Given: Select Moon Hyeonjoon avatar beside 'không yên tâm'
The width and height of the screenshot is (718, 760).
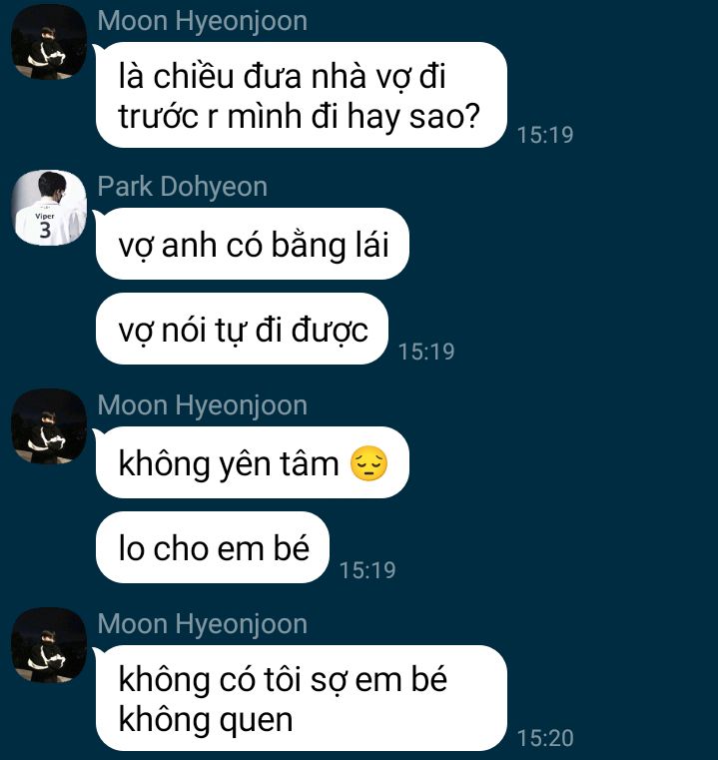Looking at the screenshot, I should (49, 426).
